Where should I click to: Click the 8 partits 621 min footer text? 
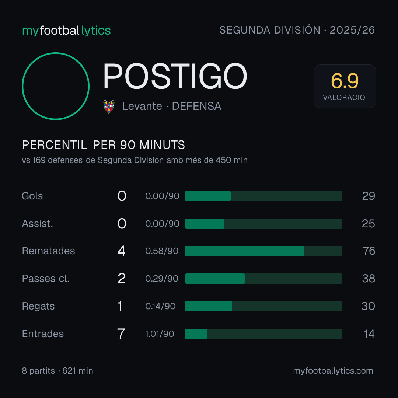pos(57,371)
